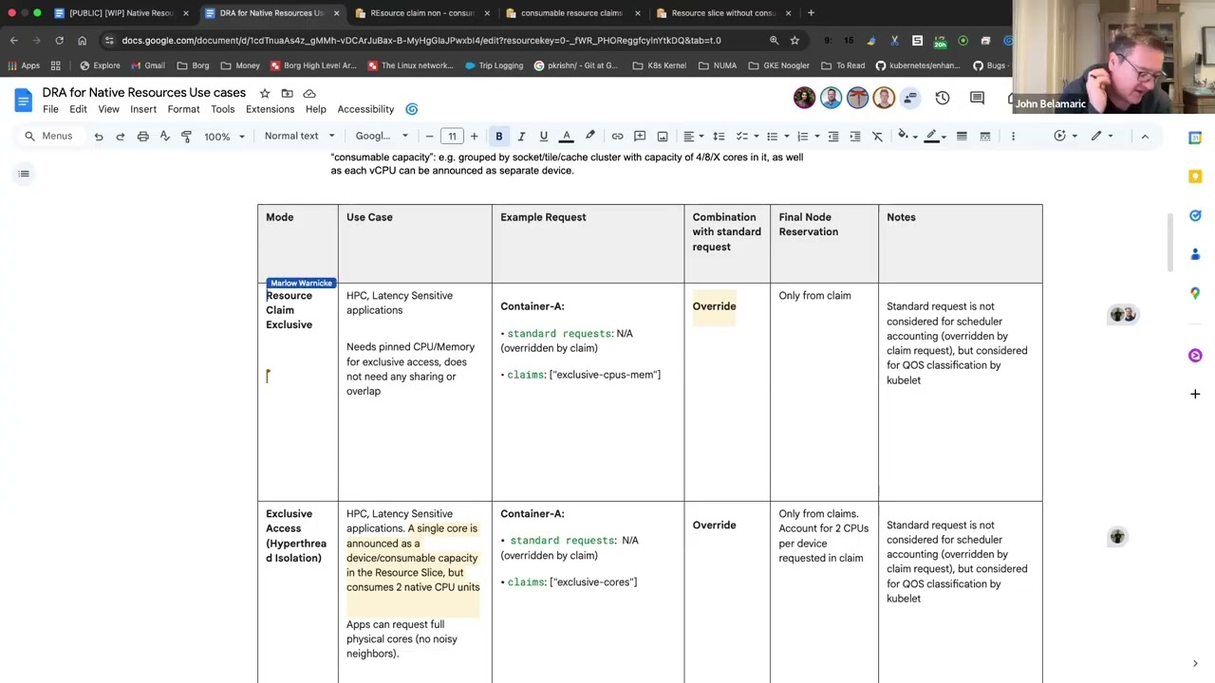Open the K8s Kernel bookmark folder
This screenshot has height=683, width=1215.
click(660, 65)
